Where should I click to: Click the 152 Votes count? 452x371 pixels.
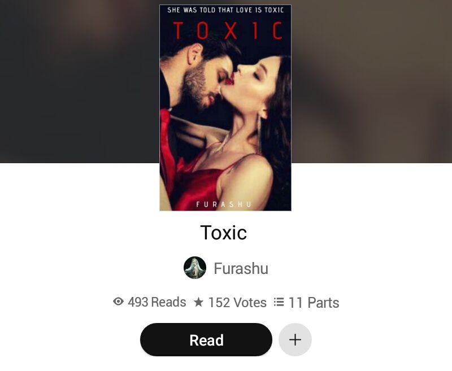pos(237,303)
